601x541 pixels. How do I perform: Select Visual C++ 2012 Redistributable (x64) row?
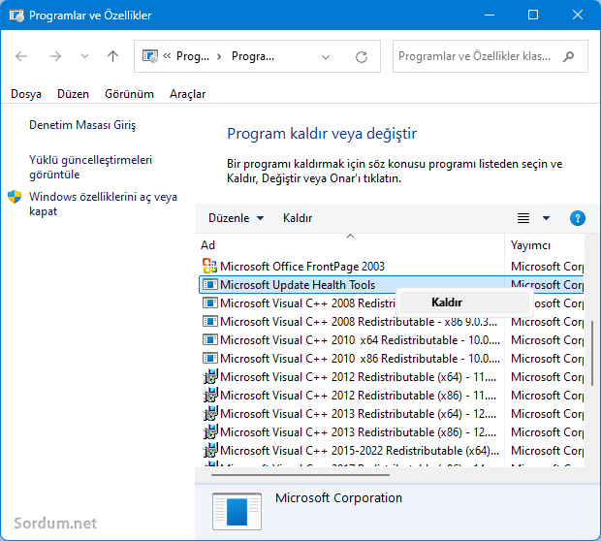[392, 376]
